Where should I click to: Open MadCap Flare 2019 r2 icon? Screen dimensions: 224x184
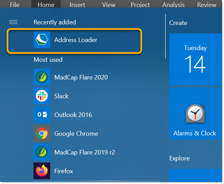point(42,152)
